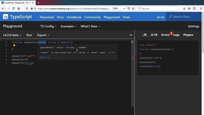The width and height of the screenshot is (204, 115).
Task: Switch to the Plugins tab
Action: [x=188, y=35]
